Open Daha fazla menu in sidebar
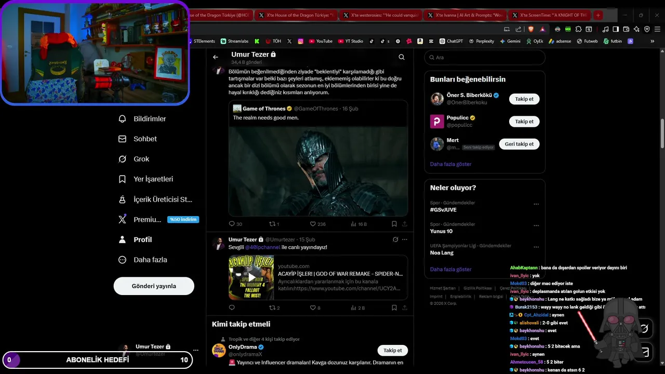The height and width of the screenshot is (374, 665). pyautogui.click(x=143, y=260)
